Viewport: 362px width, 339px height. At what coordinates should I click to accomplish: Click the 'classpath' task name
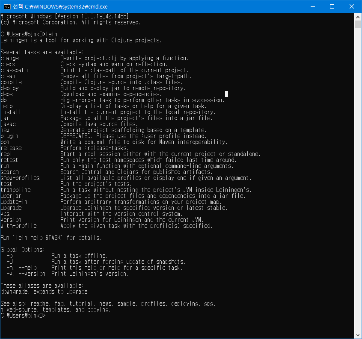[14, 70]
